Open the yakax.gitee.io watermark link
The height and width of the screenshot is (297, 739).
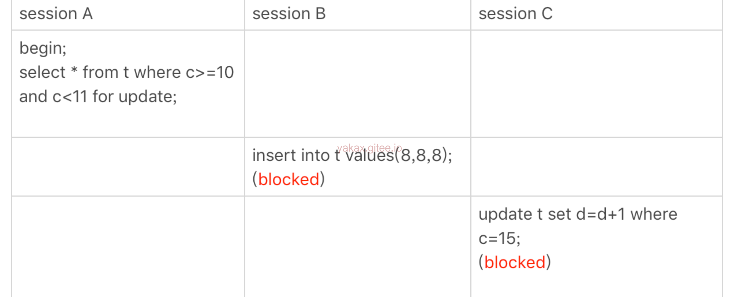point(369,148)
